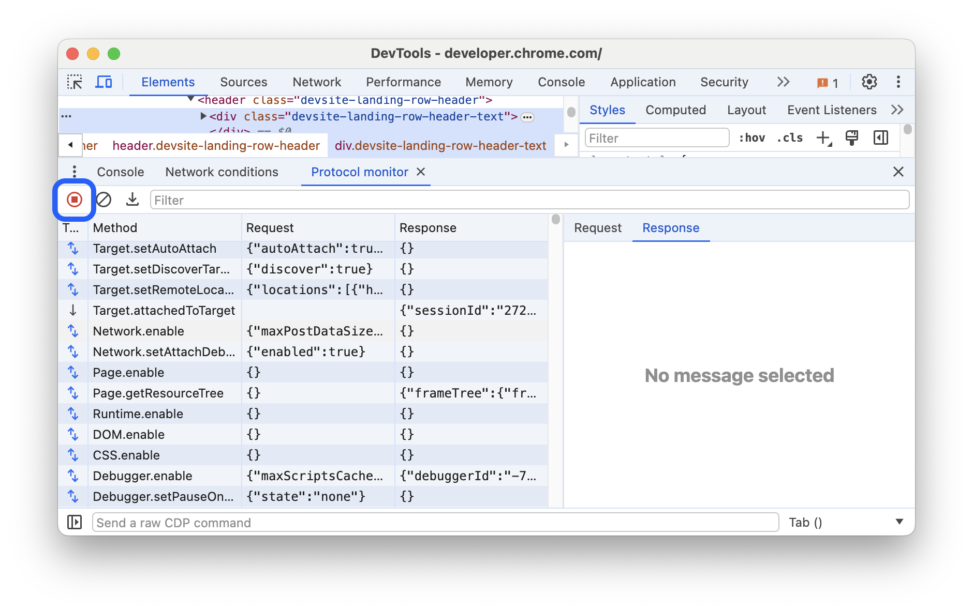Open the Issues counter panel
Viewport: 973px width, 612px height.
point(826,82)
